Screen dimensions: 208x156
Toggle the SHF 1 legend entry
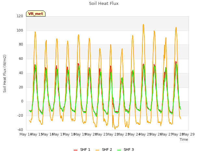(x=82, y=149)
